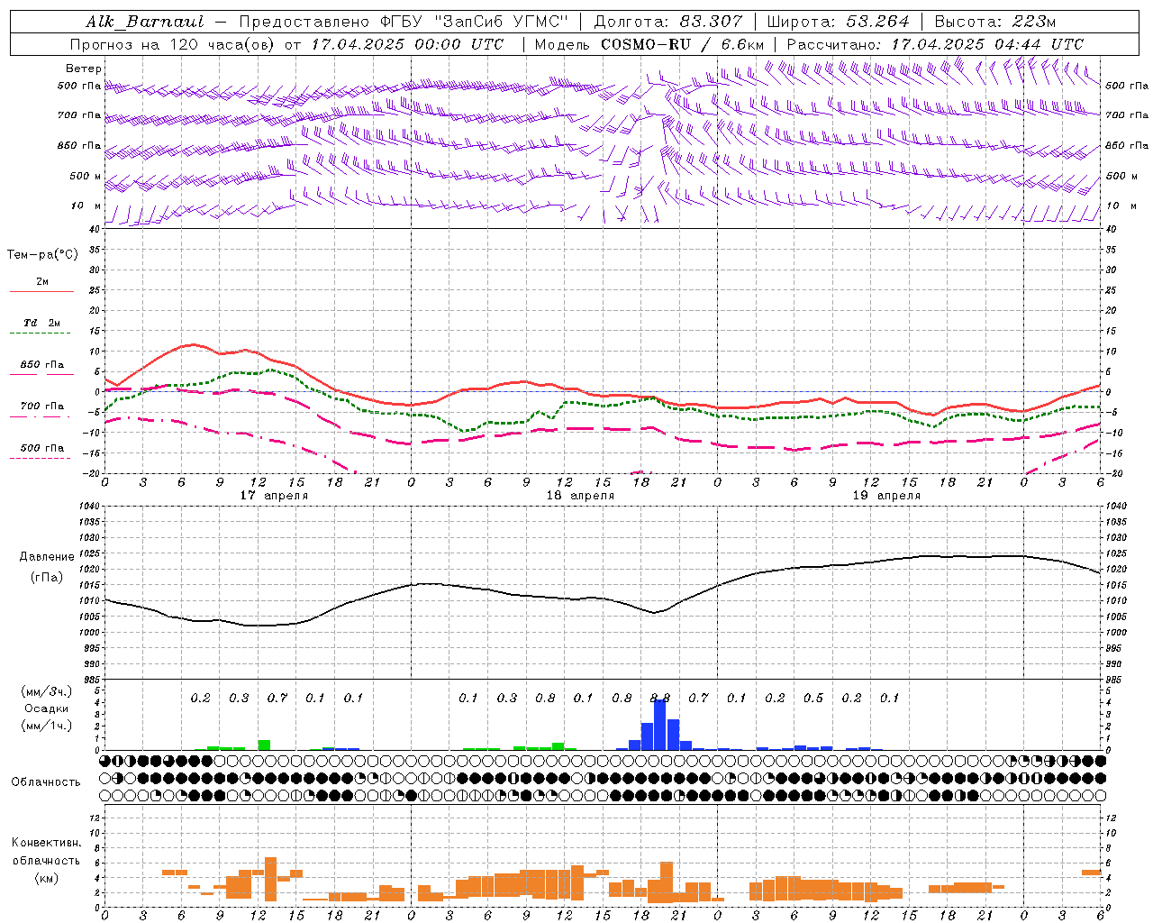
Task: Click the Давление pressure panel label
Action: pos(47,557)
